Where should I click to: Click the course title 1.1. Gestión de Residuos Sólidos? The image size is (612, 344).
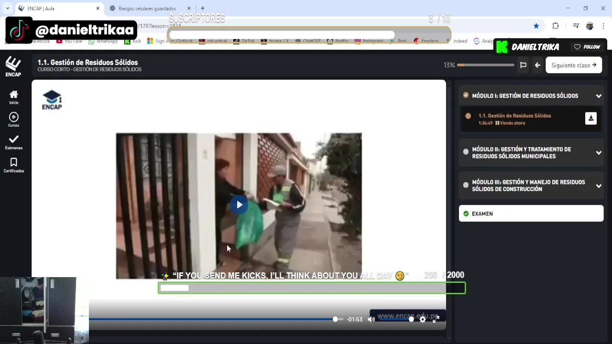[x=87, y=62]
